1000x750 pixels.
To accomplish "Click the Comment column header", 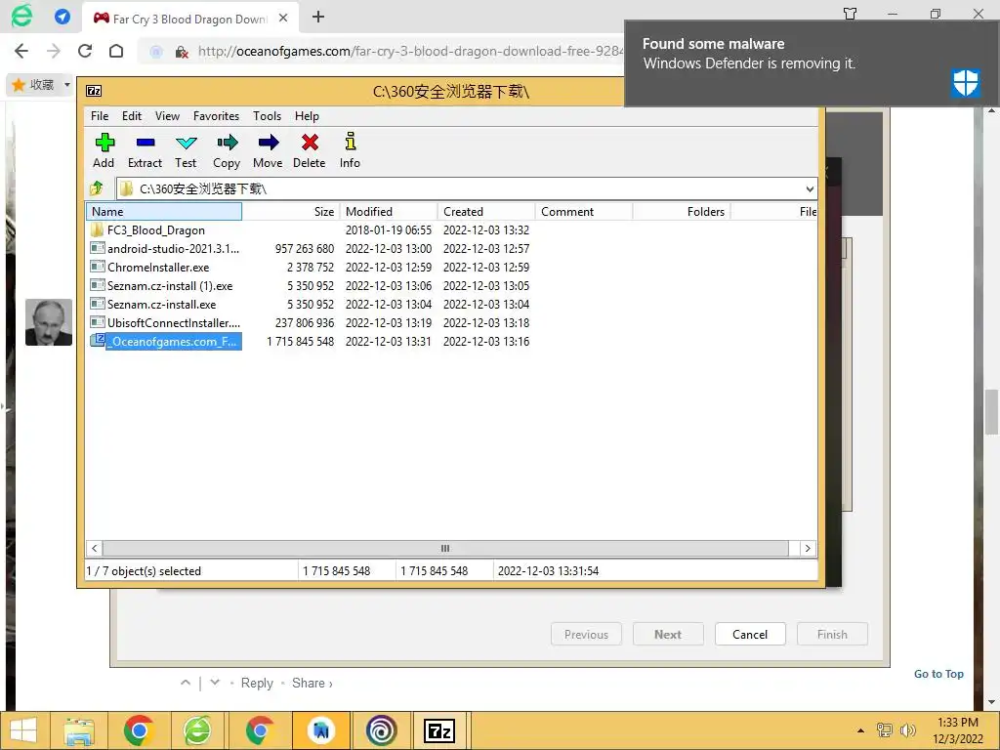I will click(584, 211).
